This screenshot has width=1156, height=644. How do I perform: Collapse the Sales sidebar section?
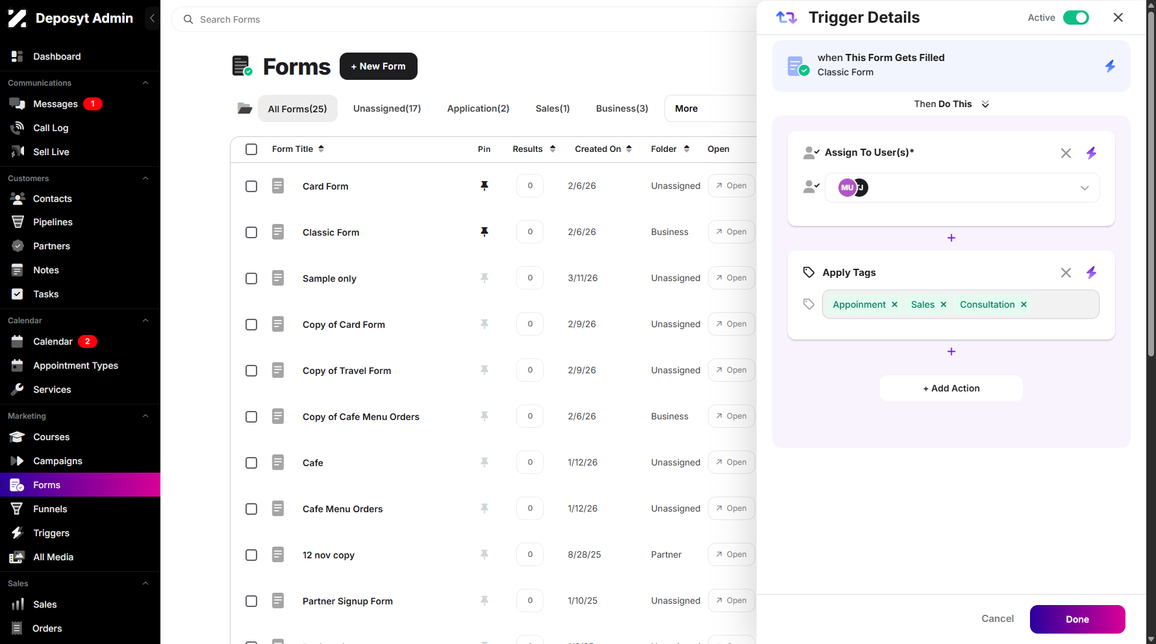[145, 584]
